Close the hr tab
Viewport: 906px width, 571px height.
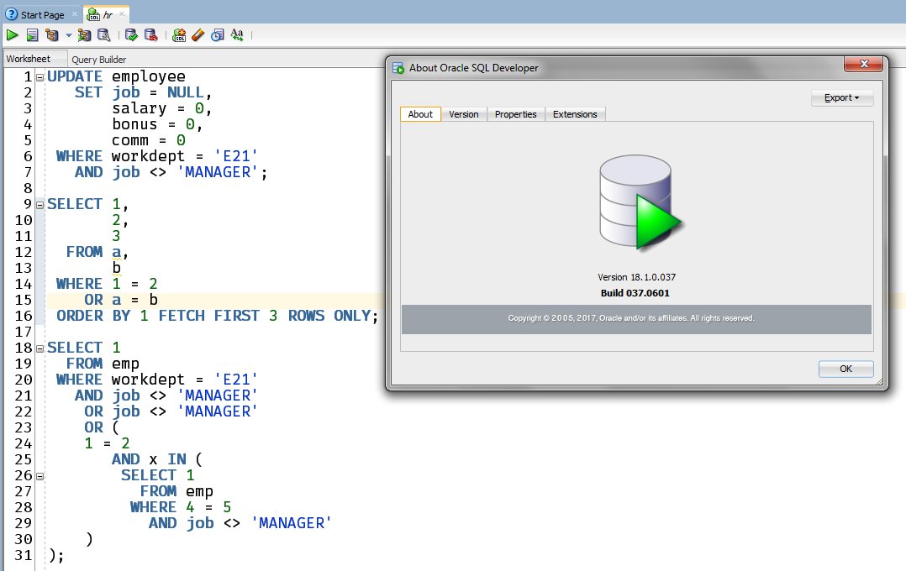122,14
